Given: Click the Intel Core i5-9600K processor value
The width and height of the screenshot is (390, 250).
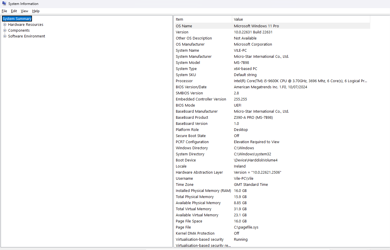Looking at the screenshot, I should click(300, 81).
